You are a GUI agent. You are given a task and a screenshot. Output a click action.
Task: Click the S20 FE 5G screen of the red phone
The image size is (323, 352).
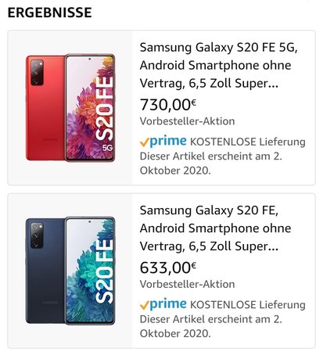click(90, 108)
